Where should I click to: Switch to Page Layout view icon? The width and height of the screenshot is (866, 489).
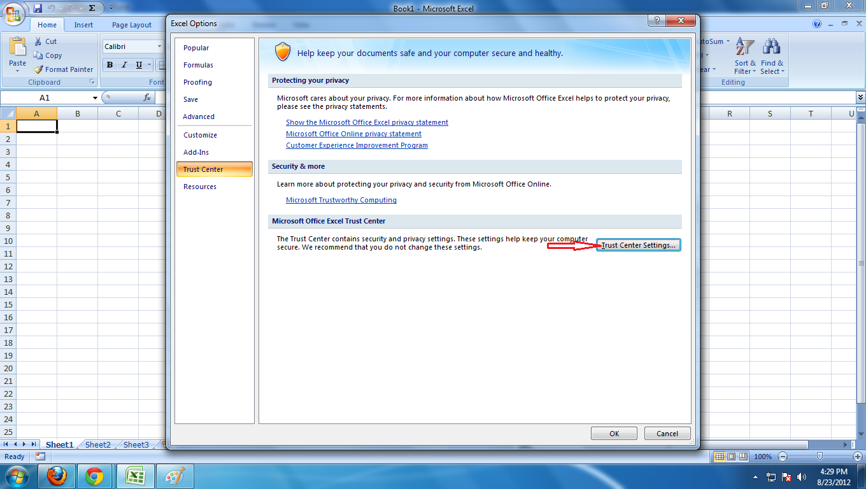pyautogui.click(x=731, y=457)
